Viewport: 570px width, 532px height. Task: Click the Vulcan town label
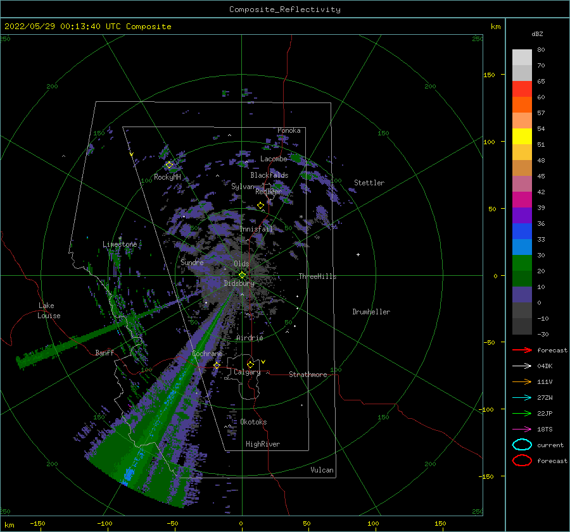[322, 470]
